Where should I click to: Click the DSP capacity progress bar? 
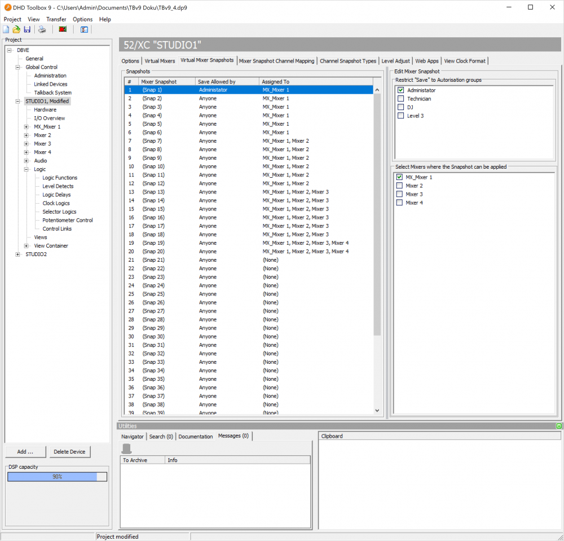tap(56, 476)
